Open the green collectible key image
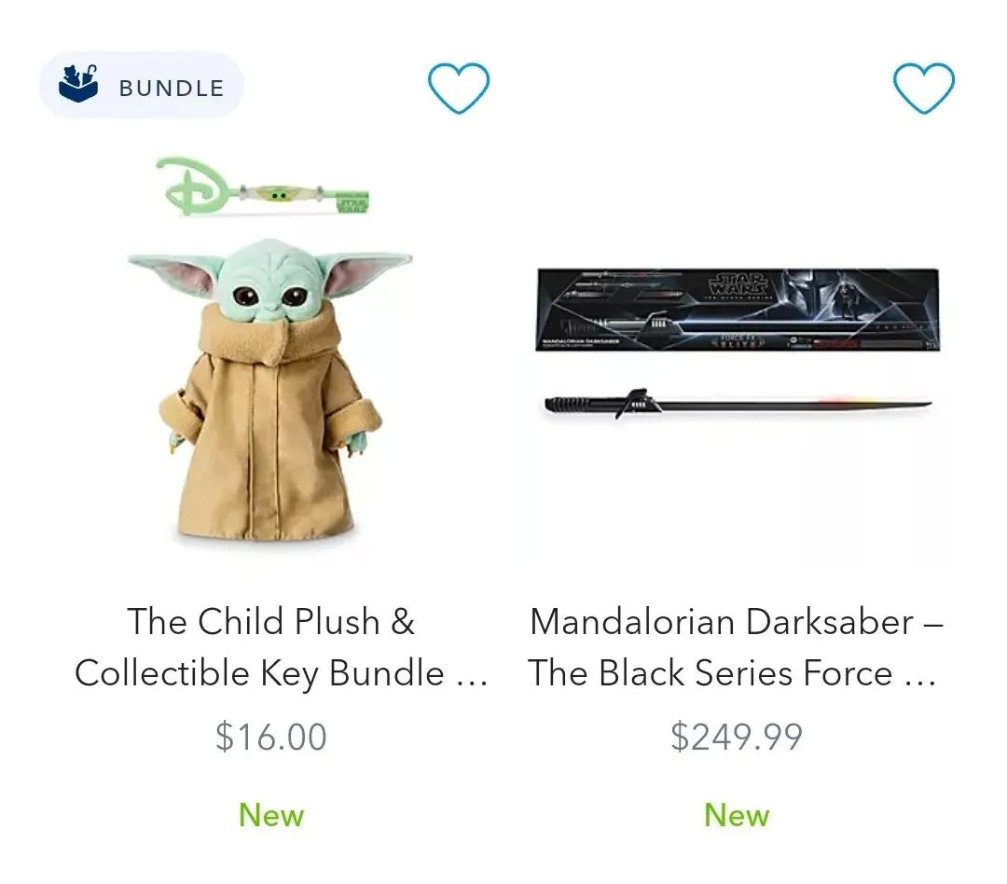 pos(263,188)
